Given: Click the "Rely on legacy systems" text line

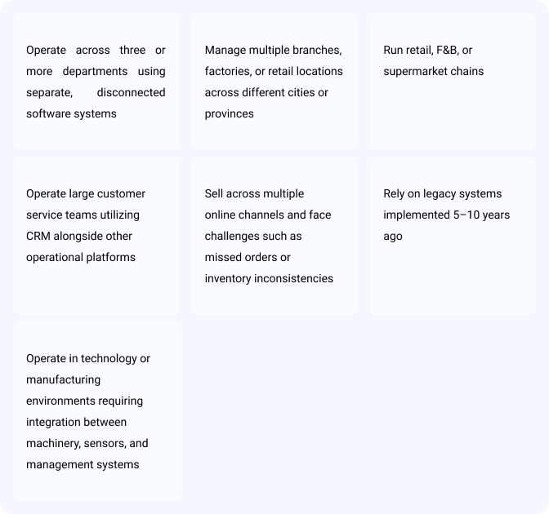Looking at the screenshot, I should [443, 193].
